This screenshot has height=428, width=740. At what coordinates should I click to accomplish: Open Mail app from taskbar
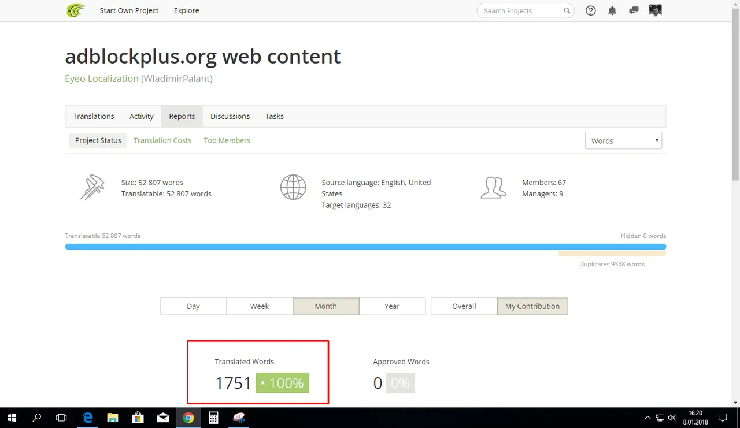pos(163,418)
